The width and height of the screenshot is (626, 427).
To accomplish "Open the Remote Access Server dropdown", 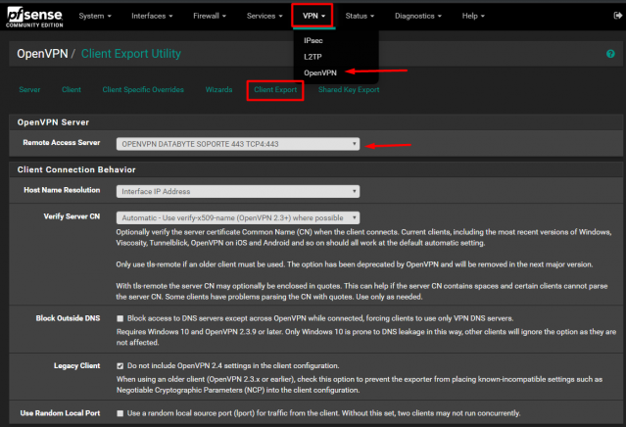I will pyautogui.click(x=238, y=144).
